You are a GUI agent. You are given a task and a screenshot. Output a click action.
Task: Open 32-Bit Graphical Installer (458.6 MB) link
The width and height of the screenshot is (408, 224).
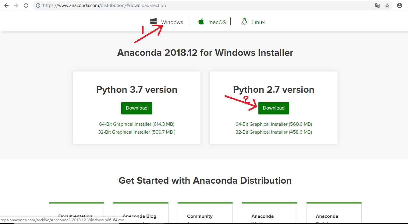[x=274, y=132]
